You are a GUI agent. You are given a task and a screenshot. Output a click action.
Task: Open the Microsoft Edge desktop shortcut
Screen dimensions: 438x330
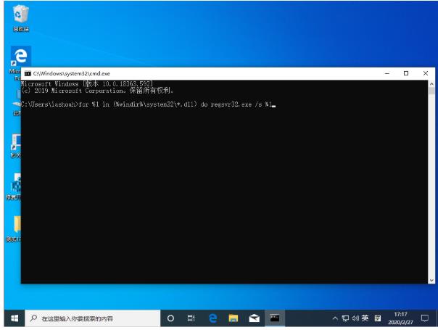click(x=21, y=57)
